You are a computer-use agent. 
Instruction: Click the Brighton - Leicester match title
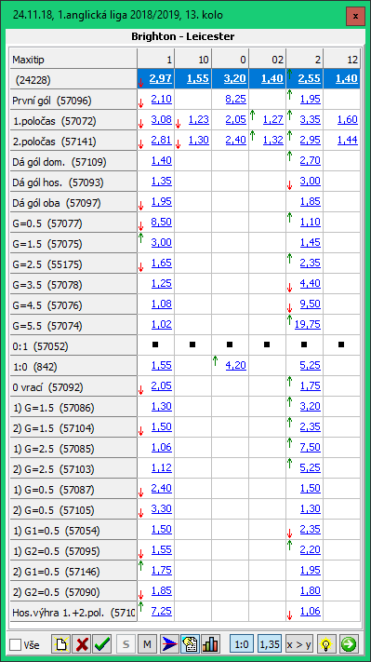pos(182,36)
